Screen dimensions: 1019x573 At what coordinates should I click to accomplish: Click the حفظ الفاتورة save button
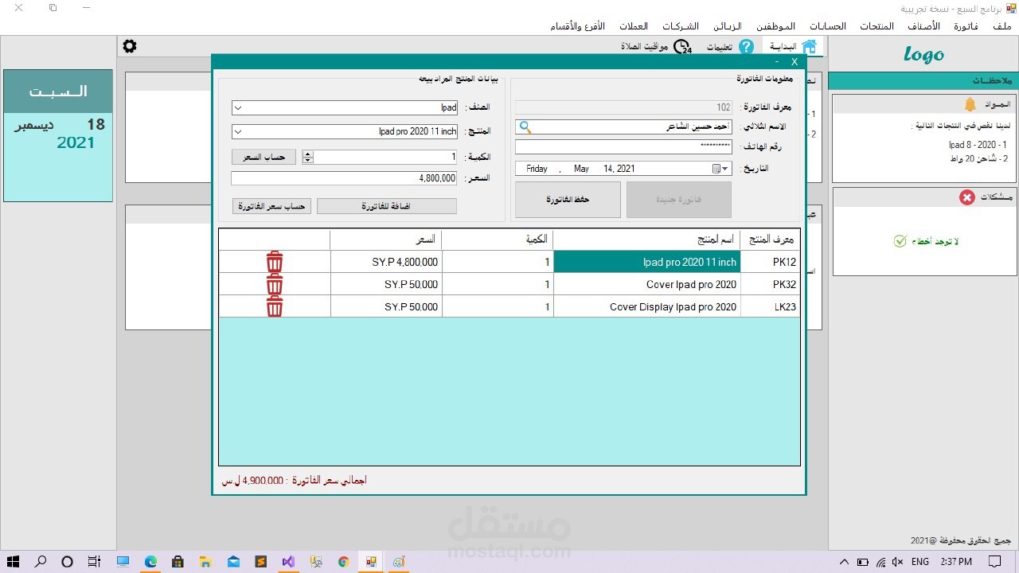[568, 199]
